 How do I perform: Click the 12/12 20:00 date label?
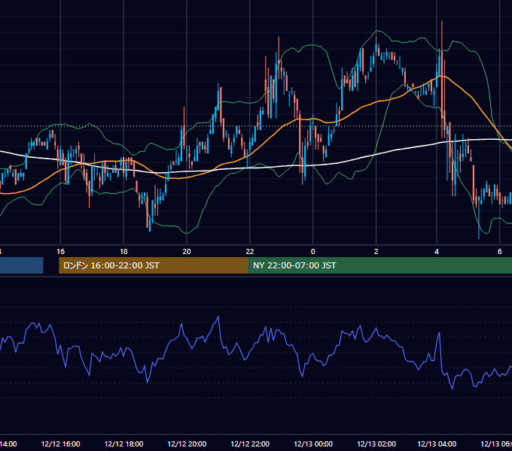pyautogui.click(x=187, y=443)
